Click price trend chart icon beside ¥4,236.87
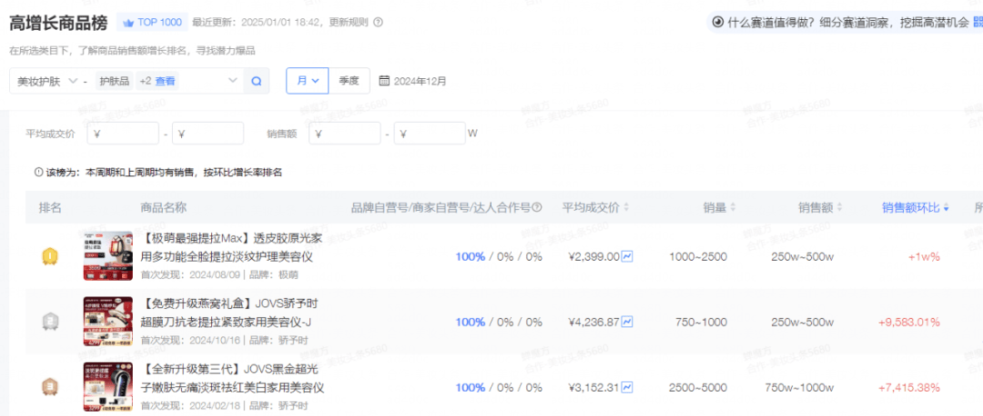This screenshot has height=416, width=983. [x=627, y=322]
